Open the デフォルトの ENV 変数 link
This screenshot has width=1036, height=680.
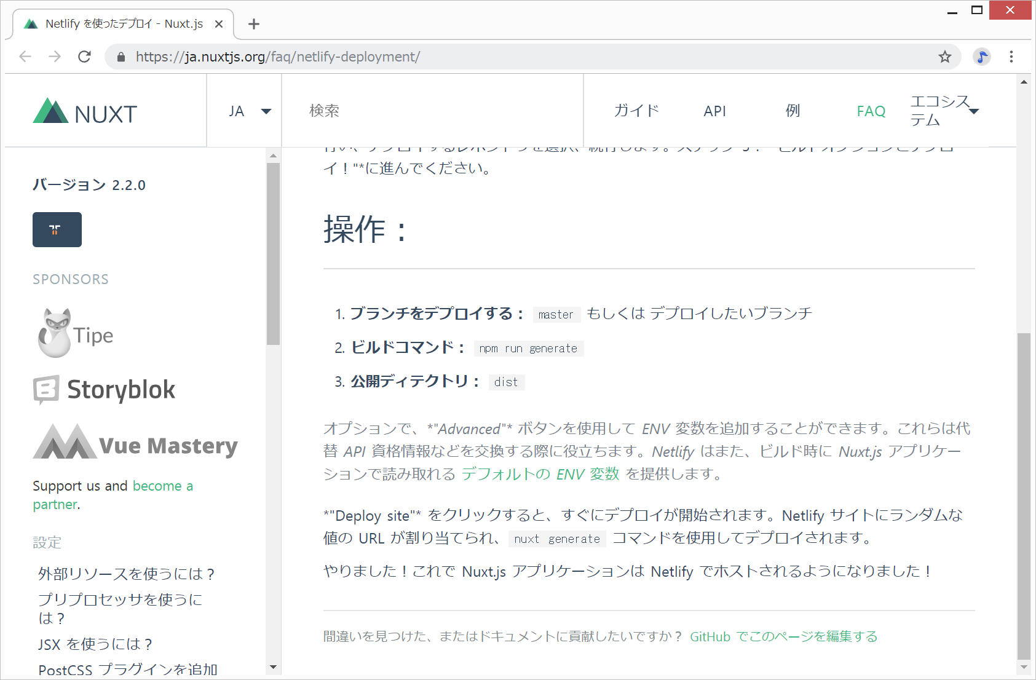click(540, 474)
